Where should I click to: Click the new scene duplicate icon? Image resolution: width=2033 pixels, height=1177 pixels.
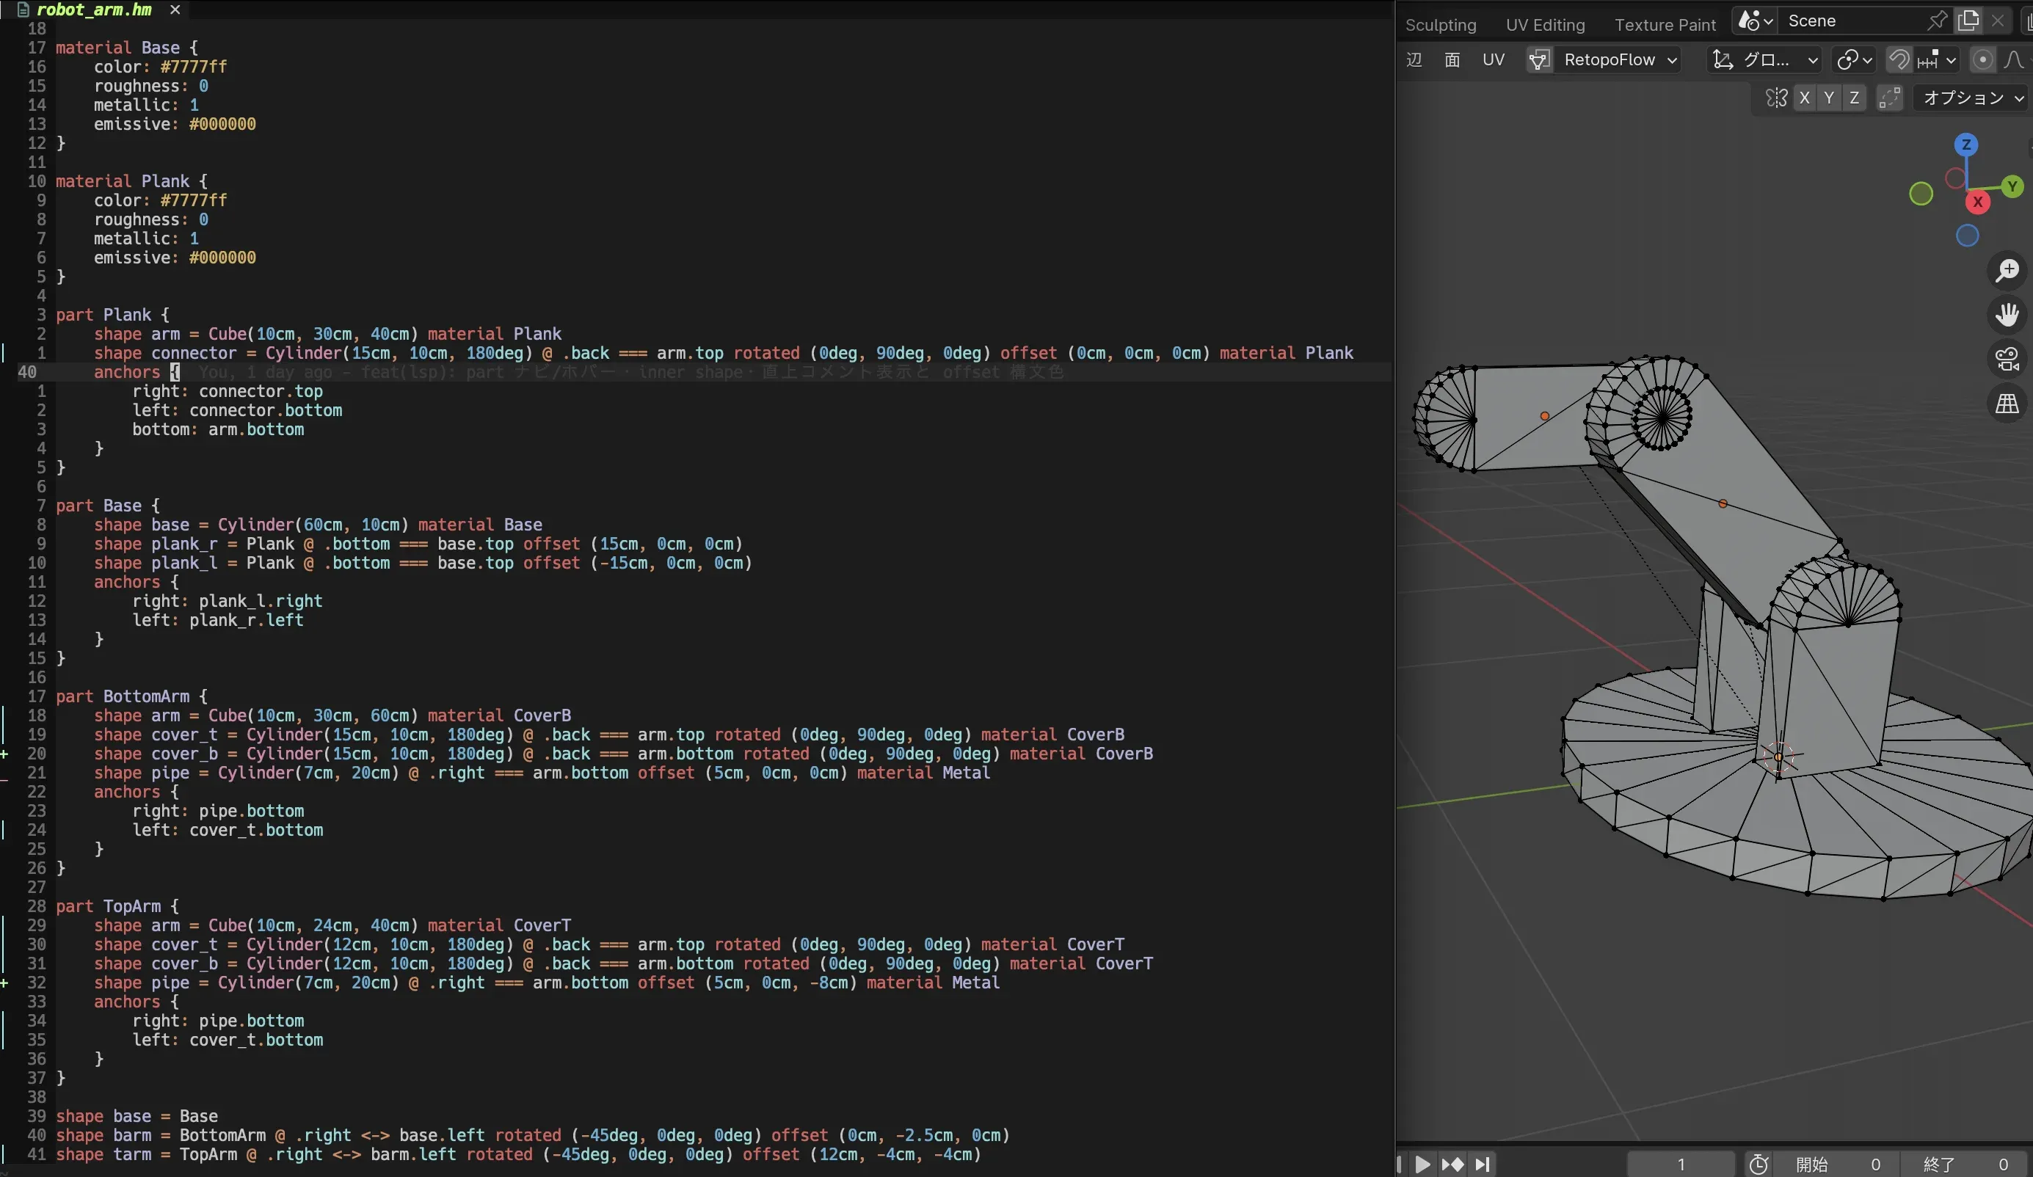click(1968, 21)
